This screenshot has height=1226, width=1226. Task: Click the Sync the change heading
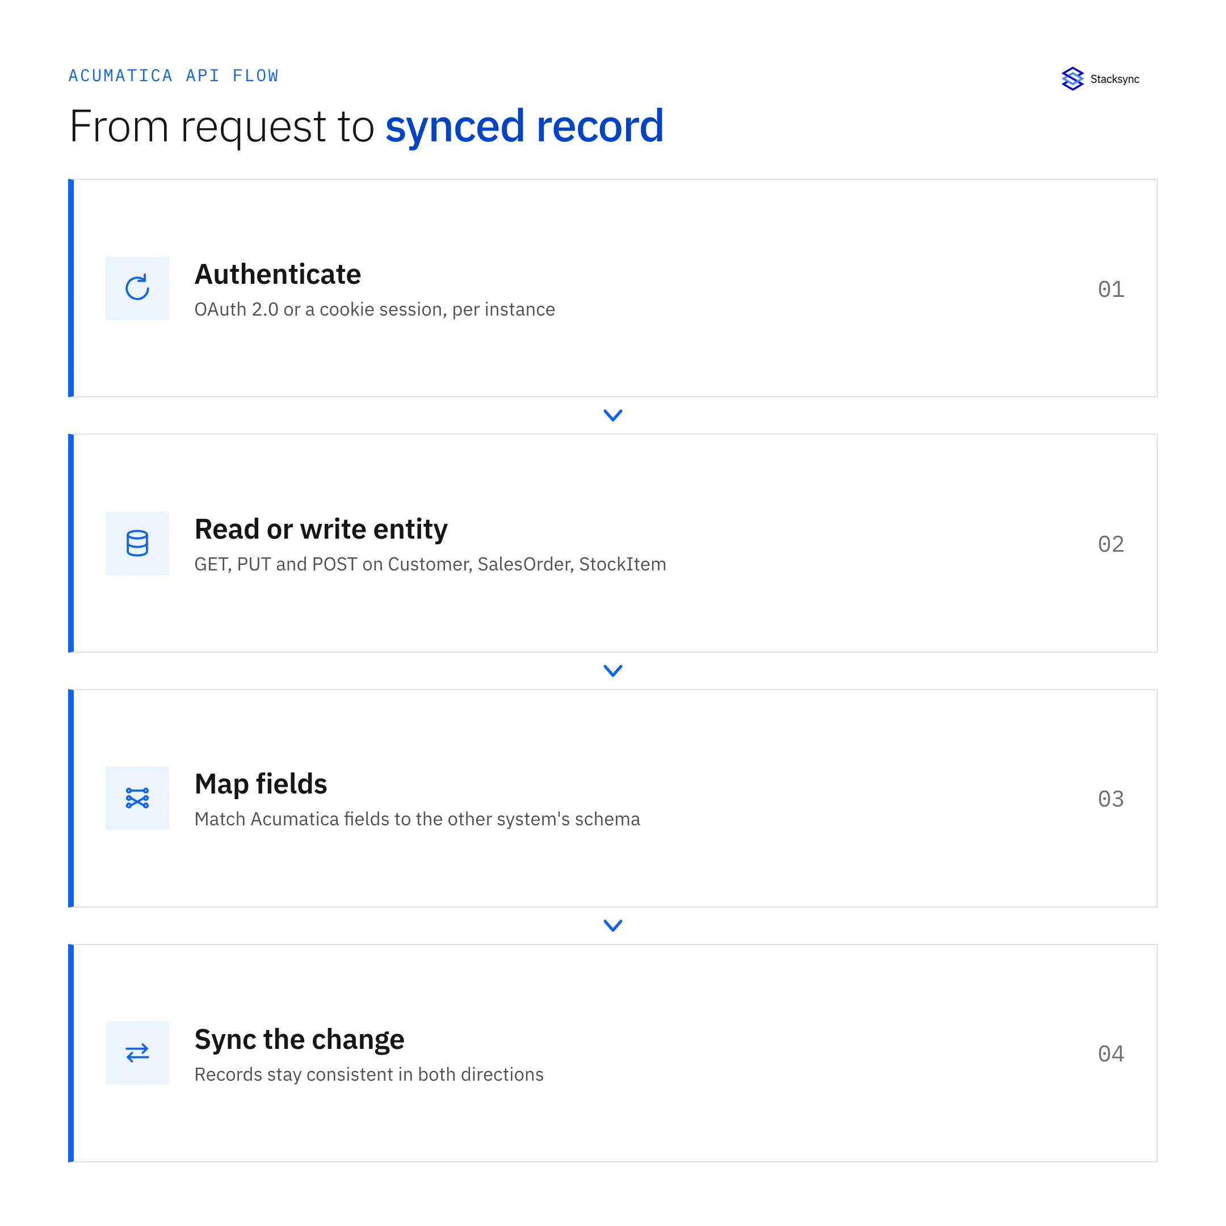[300, 1040]
